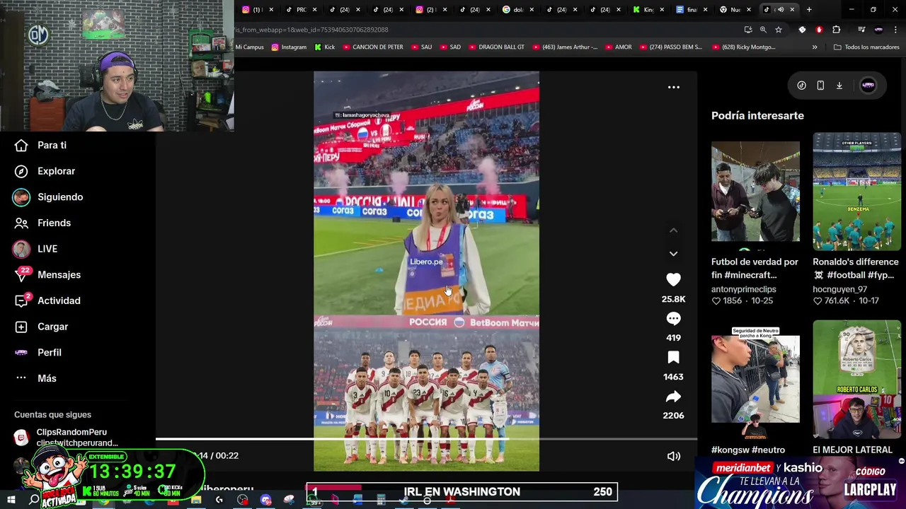Open comments (419) on the video
This screenshot has height=509, width=906.
(x=673, y=319)
